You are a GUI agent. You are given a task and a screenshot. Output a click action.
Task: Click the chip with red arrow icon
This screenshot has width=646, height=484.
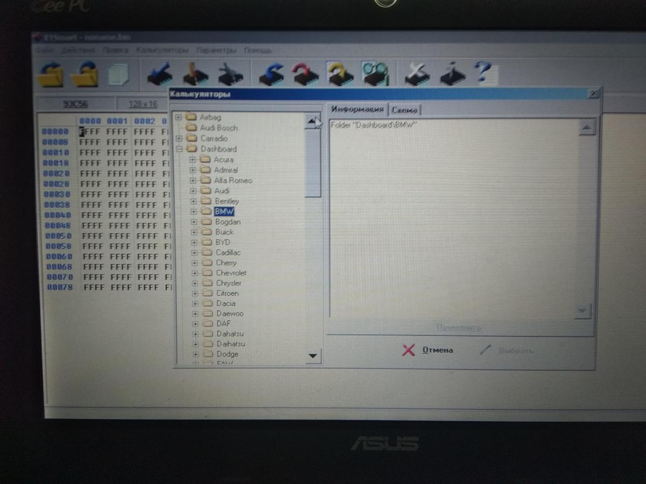[305, 74]
